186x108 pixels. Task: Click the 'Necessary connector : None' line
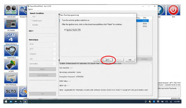tap(70, 72)
